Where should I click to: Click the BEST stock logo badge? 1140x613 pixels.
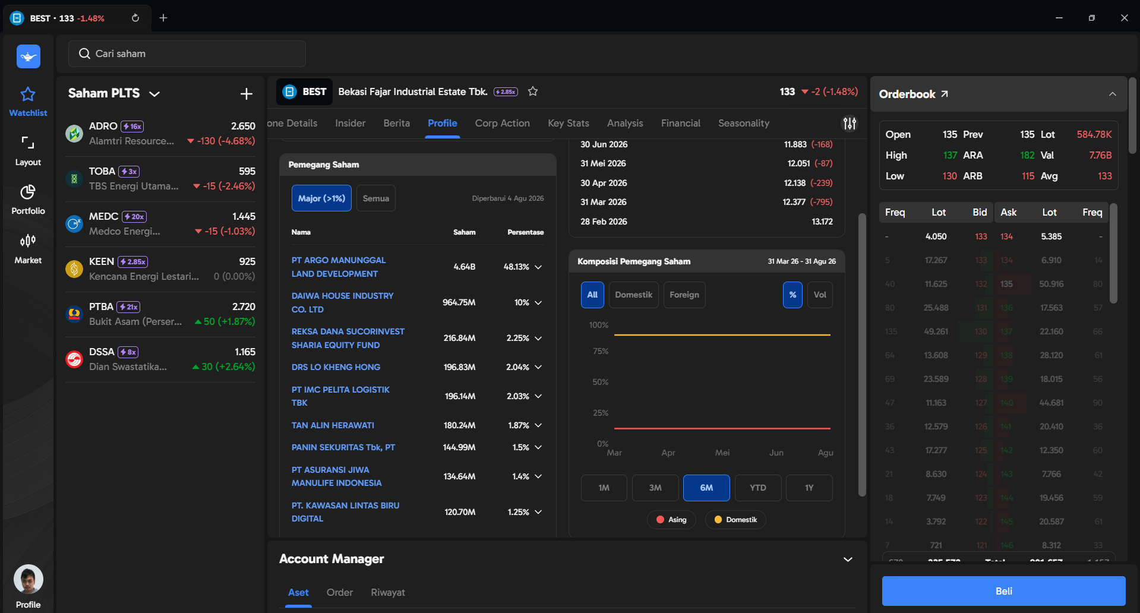290,91
